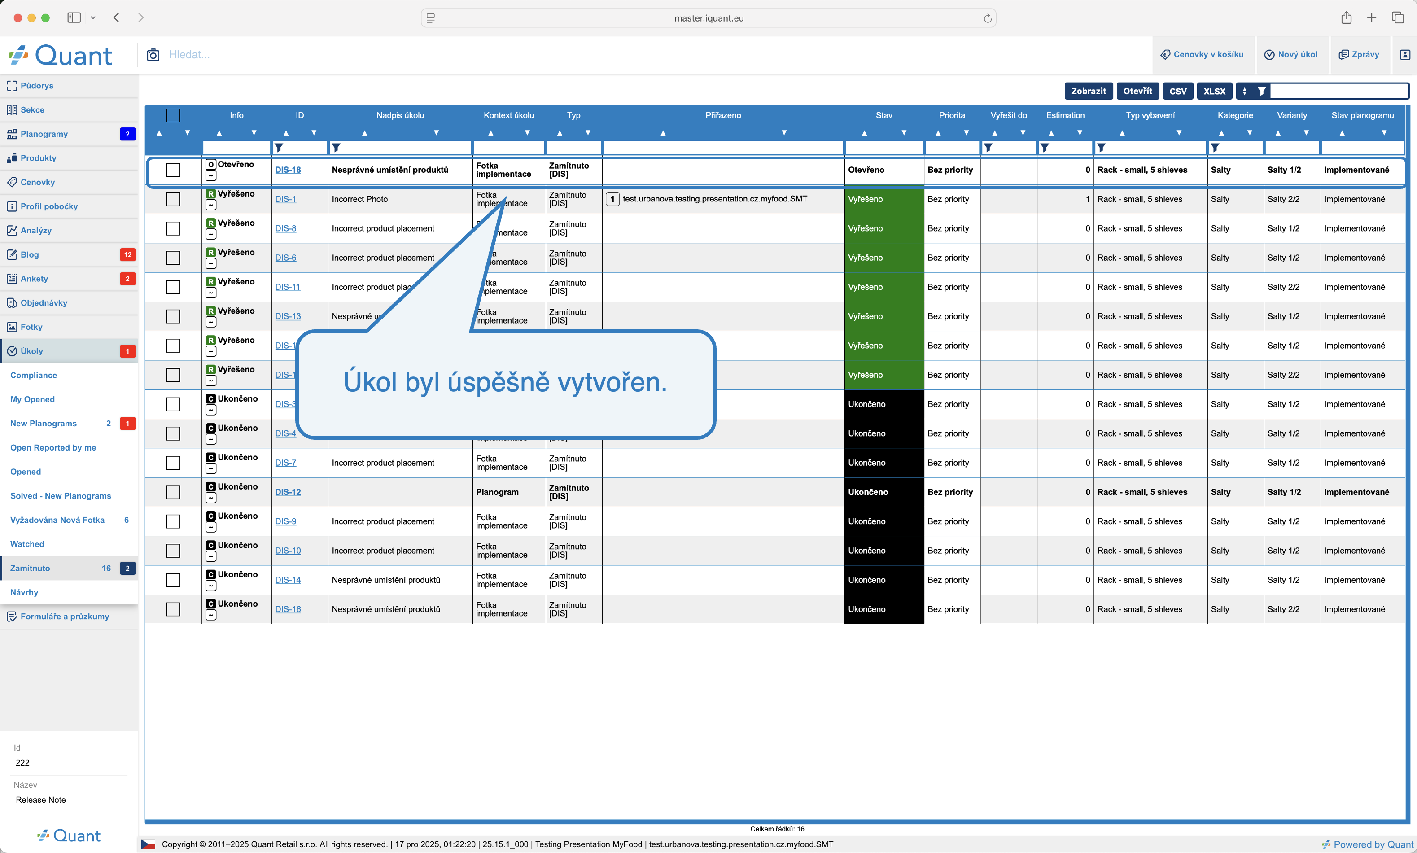Sort Nadpis úkolu ascending with its up arrow
This screenshot has height=853, width=1417.
coord(364,133)
